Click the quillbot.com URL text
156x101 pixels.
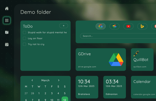point(140,67)
